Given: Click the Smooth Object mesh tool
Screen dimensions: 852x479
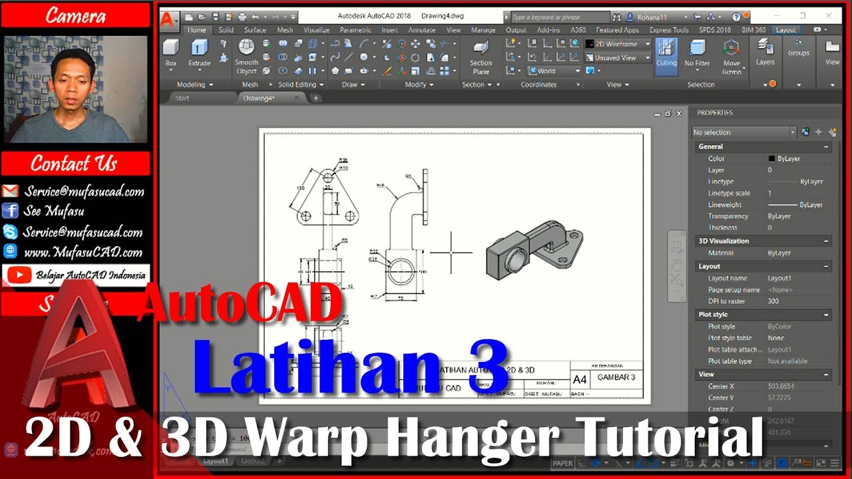Looking at the screenshot, I should click(246, 57).
